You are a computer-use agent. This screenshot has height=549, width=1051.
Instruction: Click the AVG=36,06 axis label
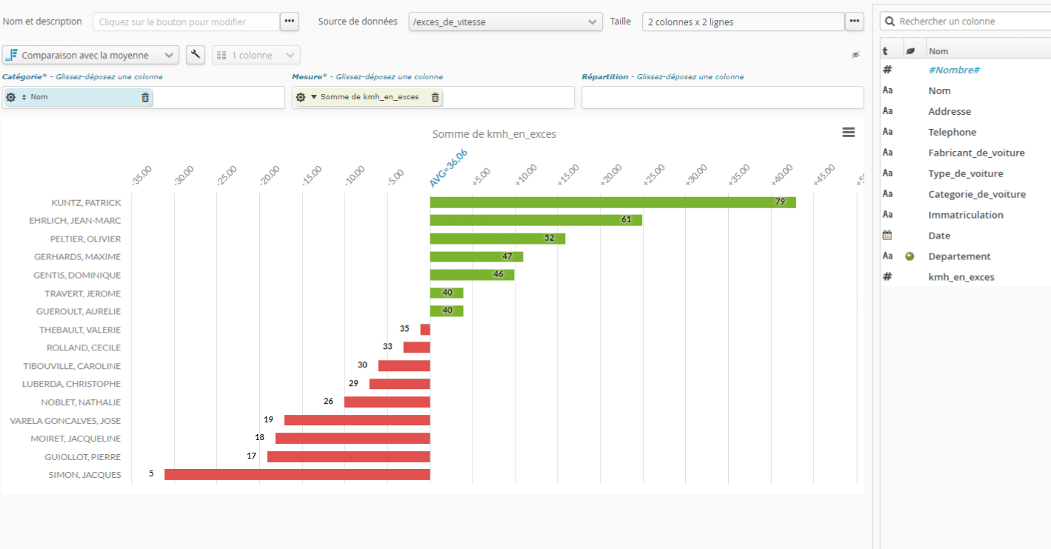(x=449, y=168)
